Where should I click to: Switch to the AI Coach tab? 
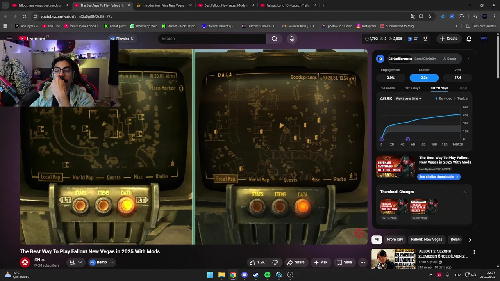click(x=450, y=59)
